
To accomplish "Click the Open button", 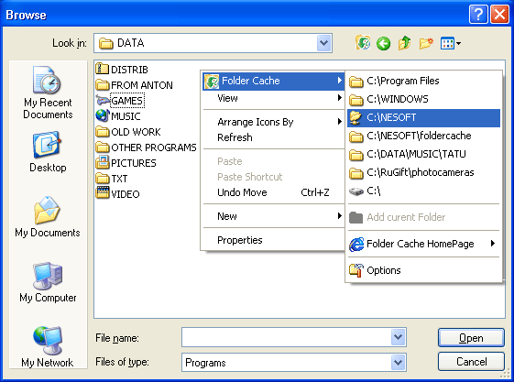I will click(471, 338).
